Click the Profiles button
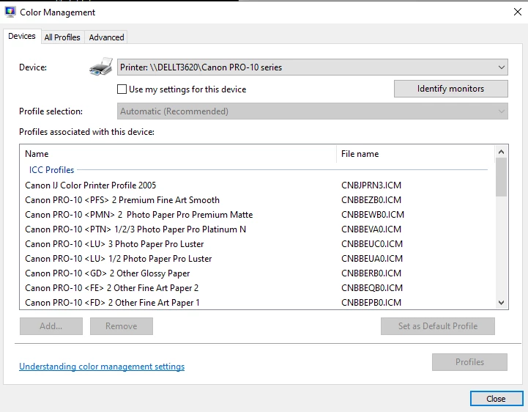This screenshot has height=412, width=528. (469, 362)
